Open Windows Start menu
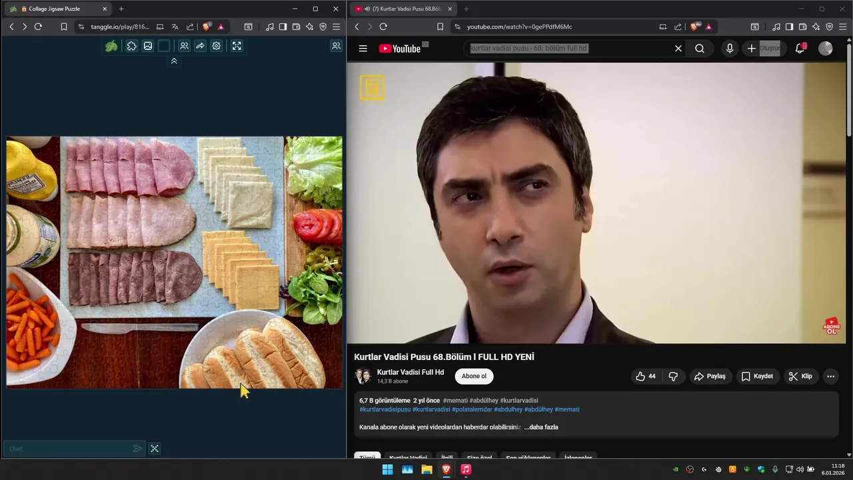This screenshot has width=853, height=480. pyautogui.click(x=387, y=469)
